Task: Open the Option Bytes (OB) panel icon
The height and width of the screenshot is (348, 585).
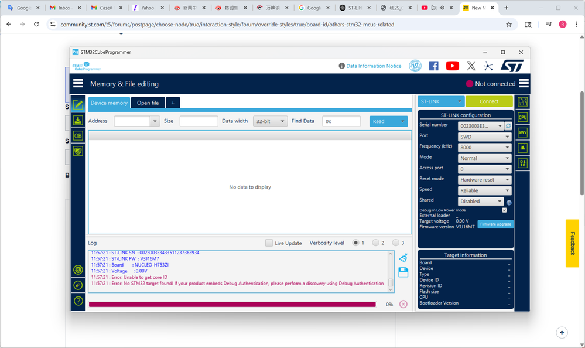Action: 78,135
